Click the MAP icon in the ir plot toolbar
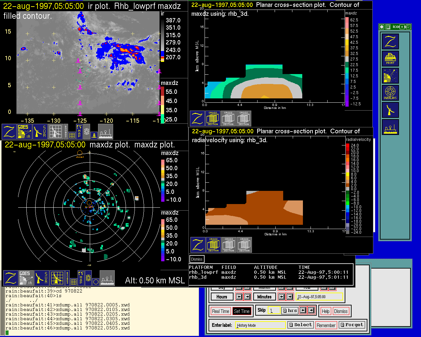 click(79, 131)
